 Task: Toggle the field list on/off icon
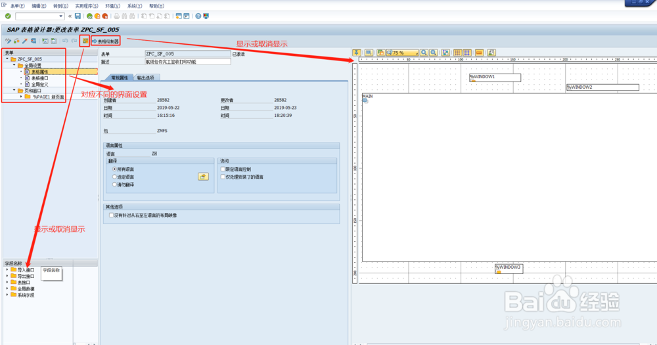tap(85, 41)
